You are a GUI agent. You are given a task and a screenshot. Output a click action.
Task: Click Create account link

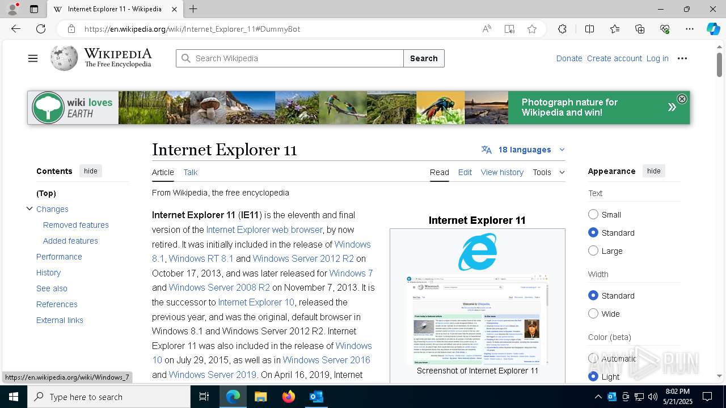614,58
